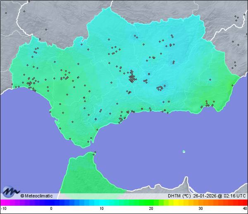Select the isolated station marker in the sea

click(184, 151)
